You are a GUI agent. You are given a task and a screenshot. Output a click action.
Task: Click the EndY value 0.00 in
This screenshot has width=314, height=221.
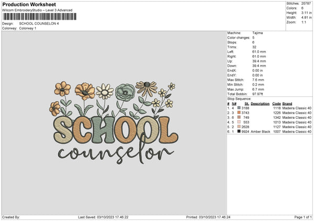pyautogui.click(x=257, y=75)
